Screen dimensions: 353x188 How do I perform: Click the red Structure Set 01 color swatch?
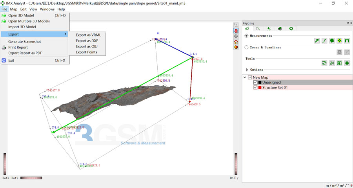260,88
